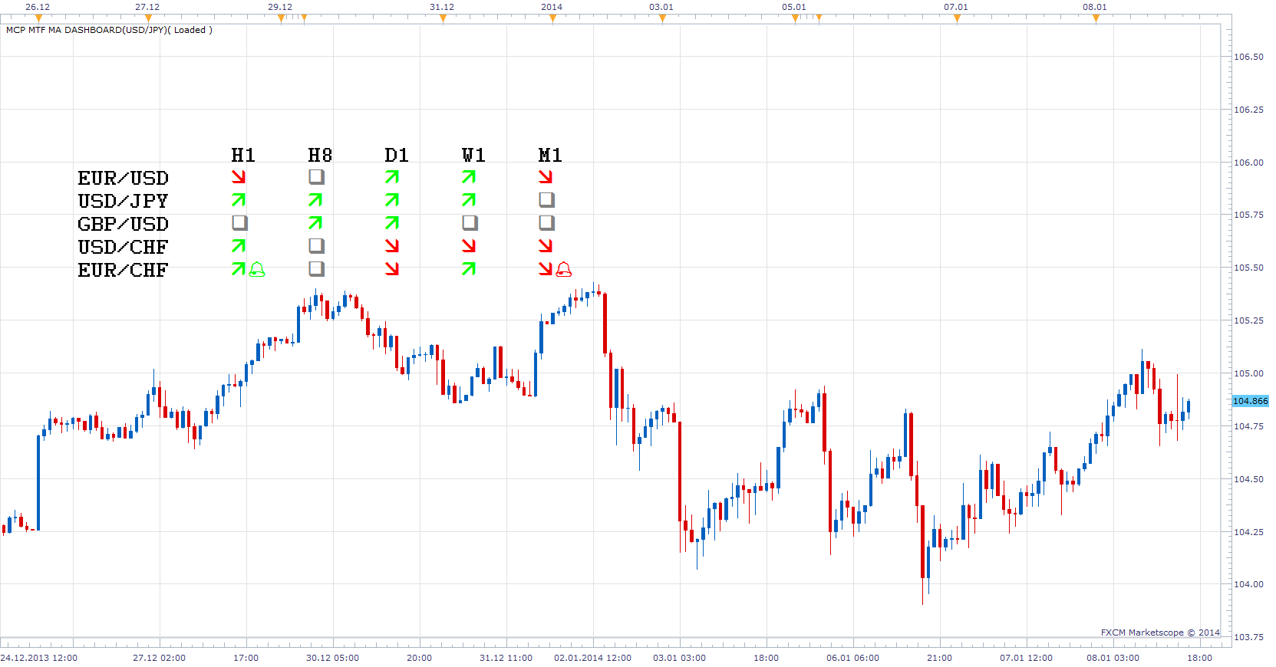Select the H1 timeframe column header

(243, 156)
